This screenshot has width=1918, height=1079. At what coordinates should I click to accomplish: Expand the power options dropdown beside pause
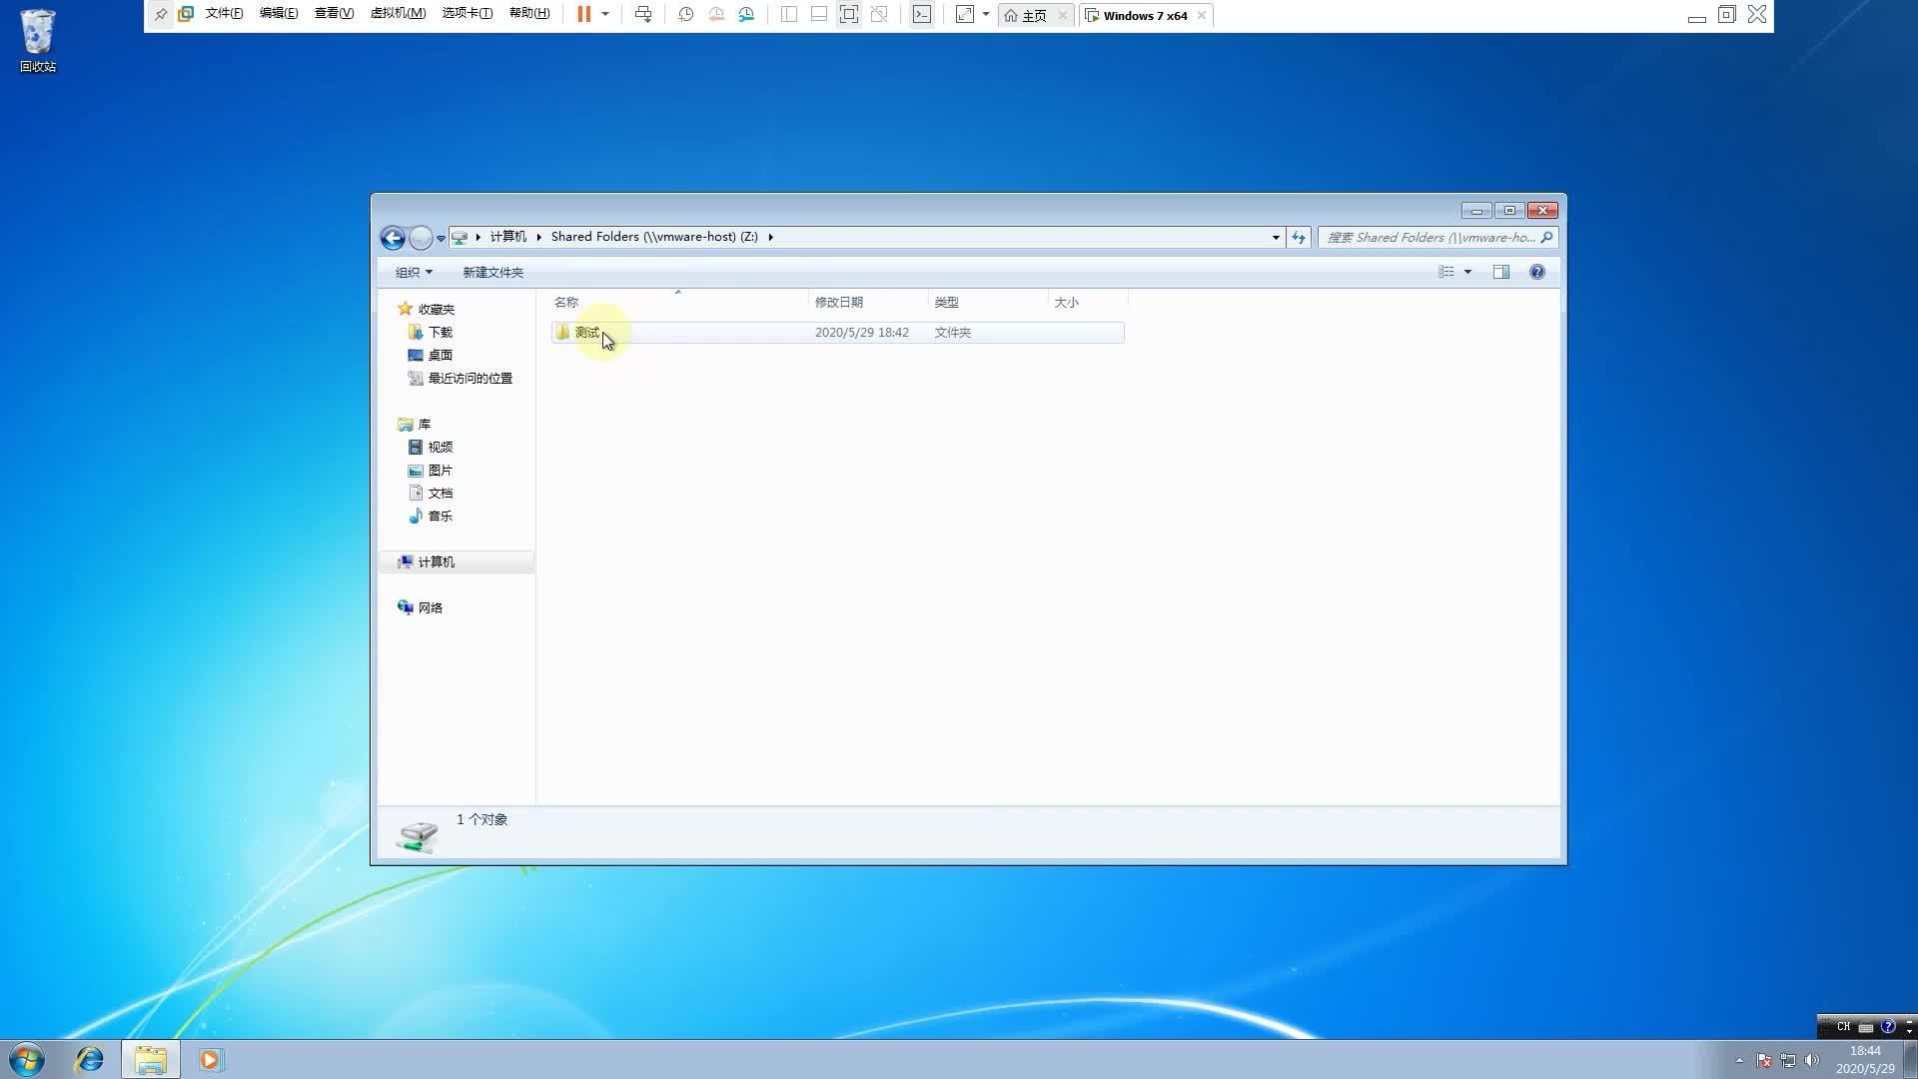[605, 15]
